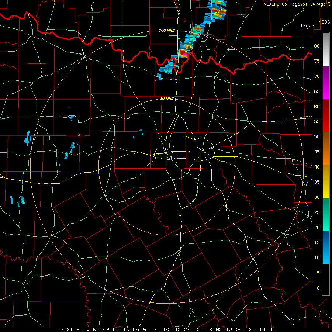Click the color scale value 70

(x=317, y=76)
